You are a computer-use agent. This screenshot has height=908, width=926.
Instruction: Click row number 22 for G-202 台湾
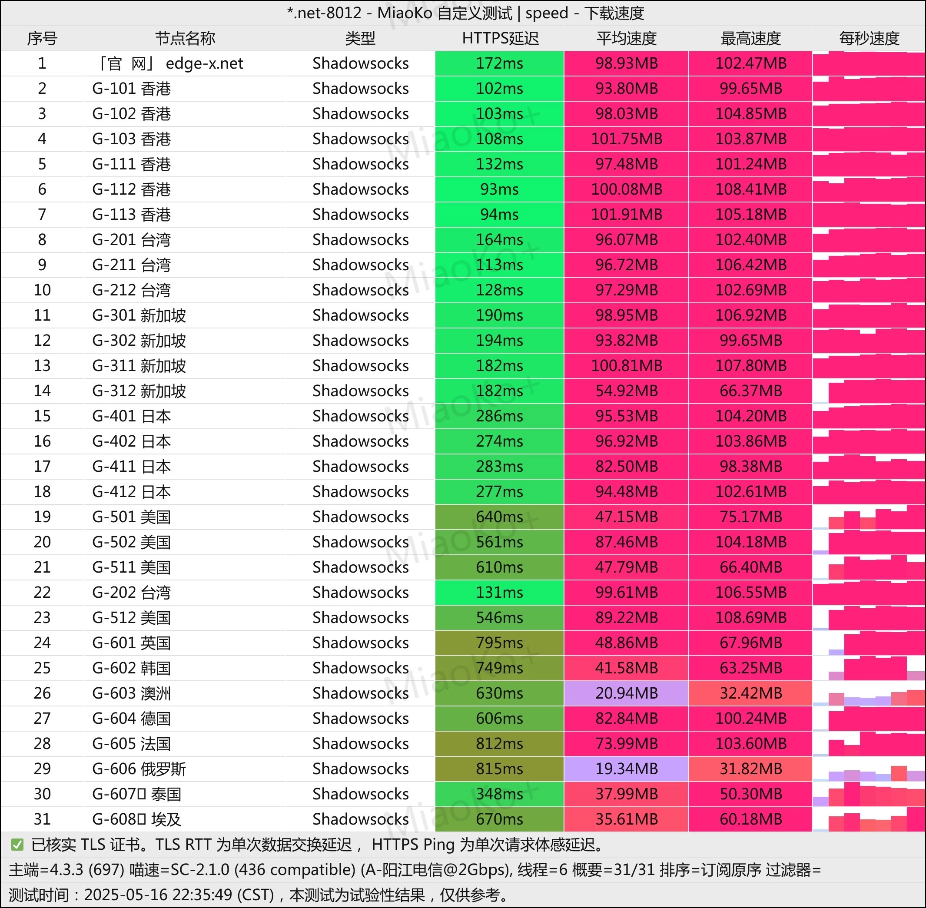tap(42, 592)
